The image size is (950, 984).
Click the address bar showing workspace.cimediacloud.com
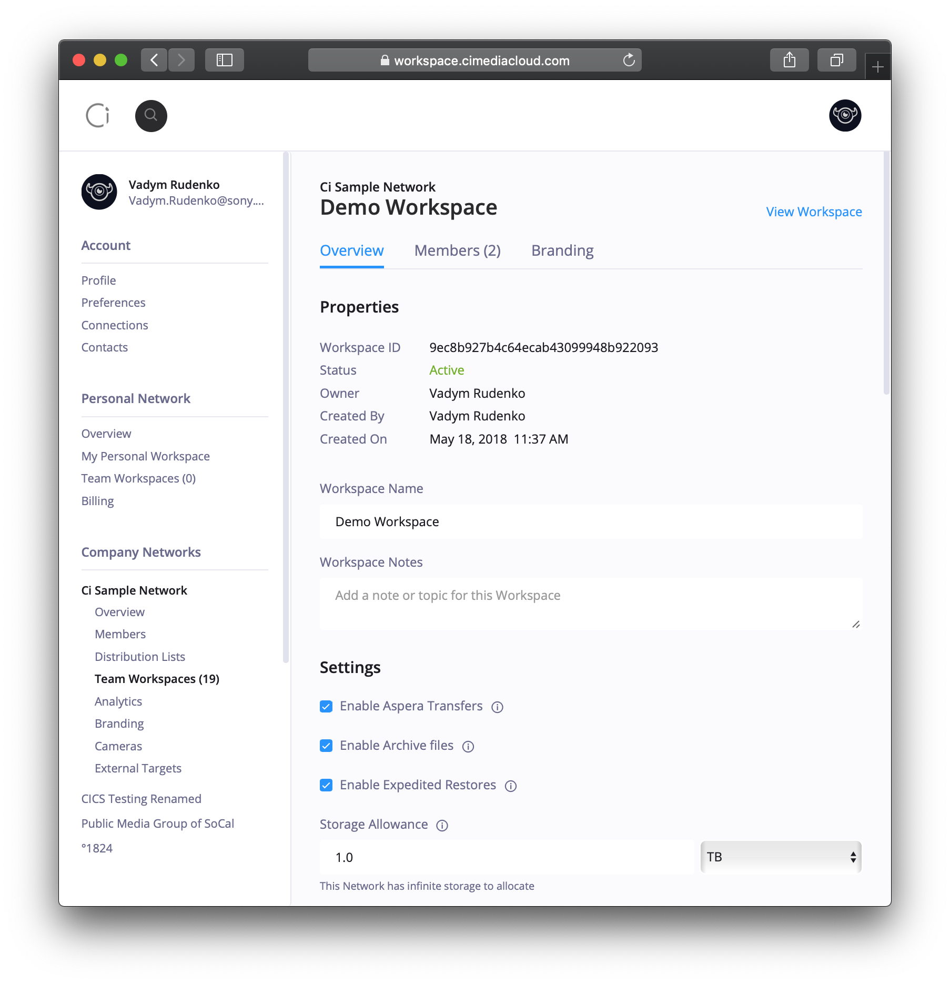coord(474,60)
